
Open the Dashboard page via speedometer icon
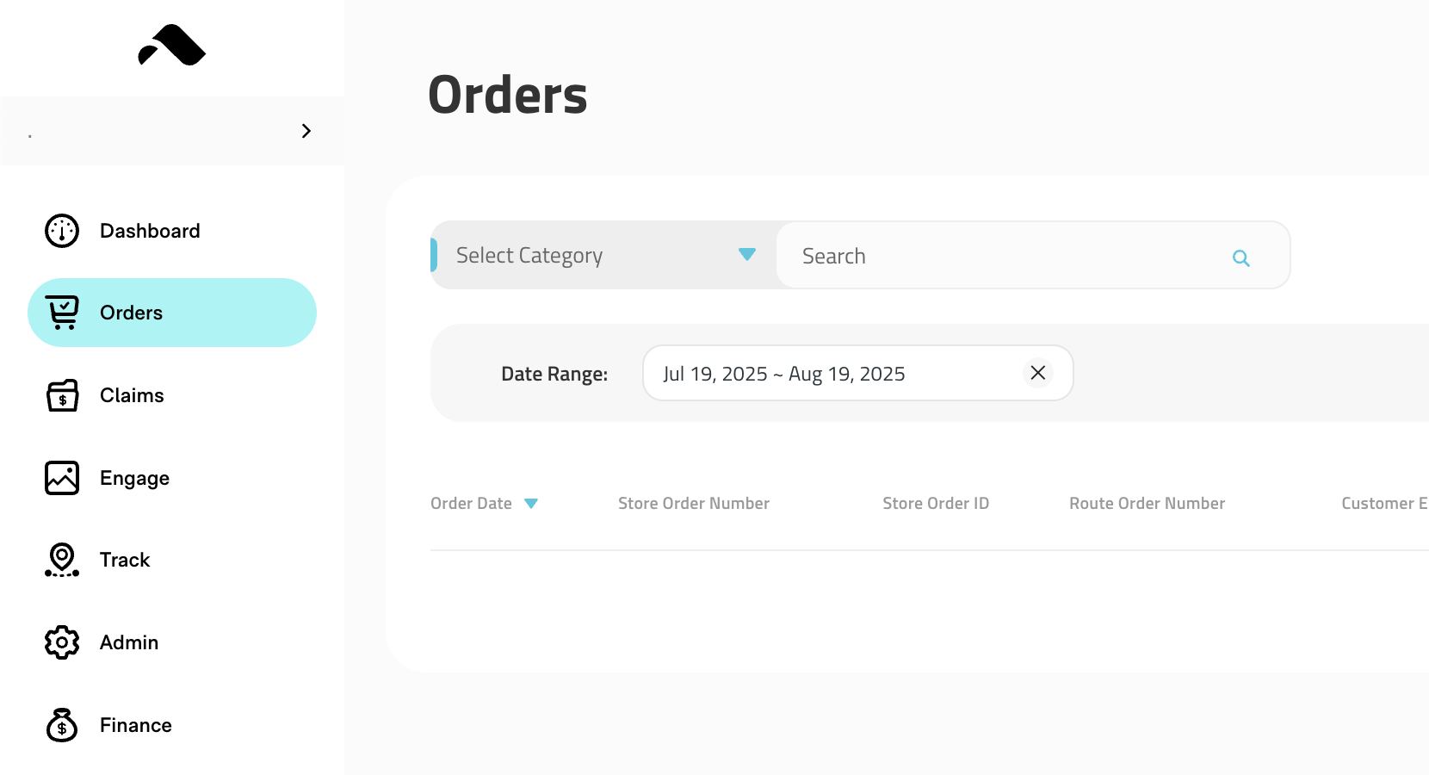click(61, 230)
